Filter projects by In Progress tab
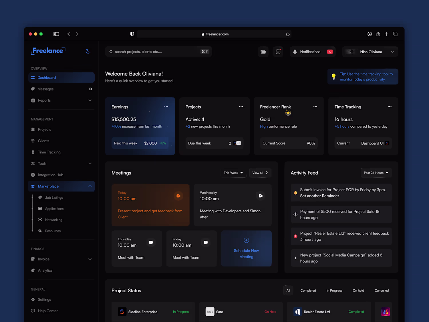The width and height of the screenshot is (429, 322). pos(334,291)
